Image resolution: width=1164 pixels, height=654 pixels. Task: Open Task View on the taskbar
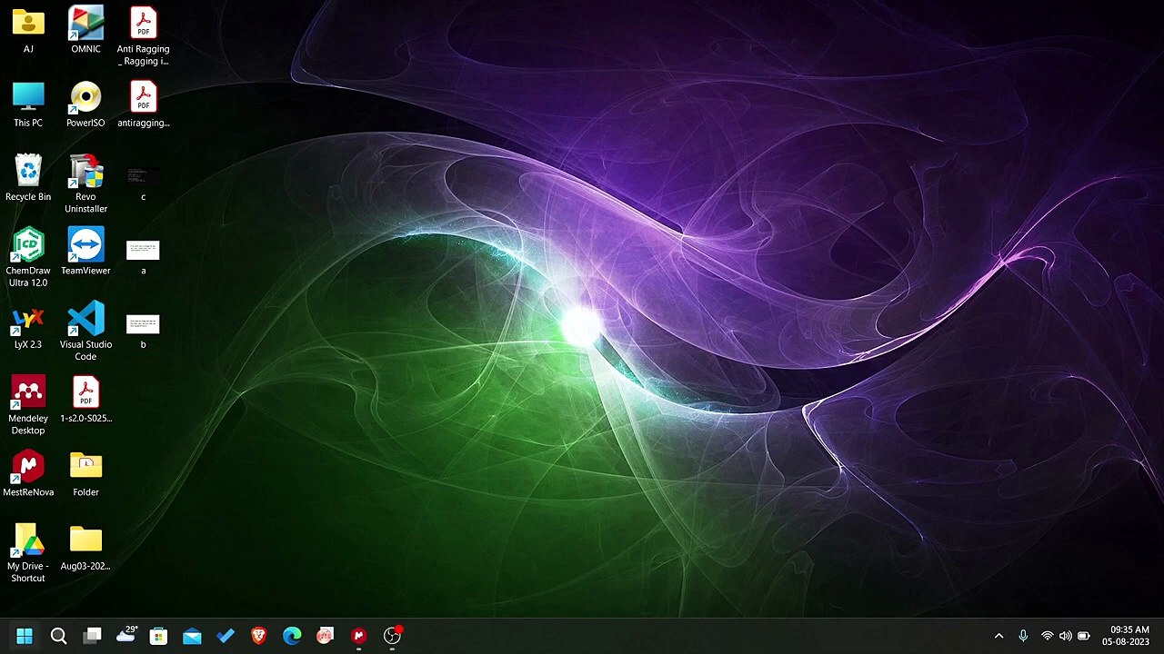(x=92, y=636)
